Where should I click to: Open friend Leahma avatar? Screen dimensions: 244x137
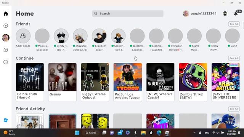pos(156,36)
